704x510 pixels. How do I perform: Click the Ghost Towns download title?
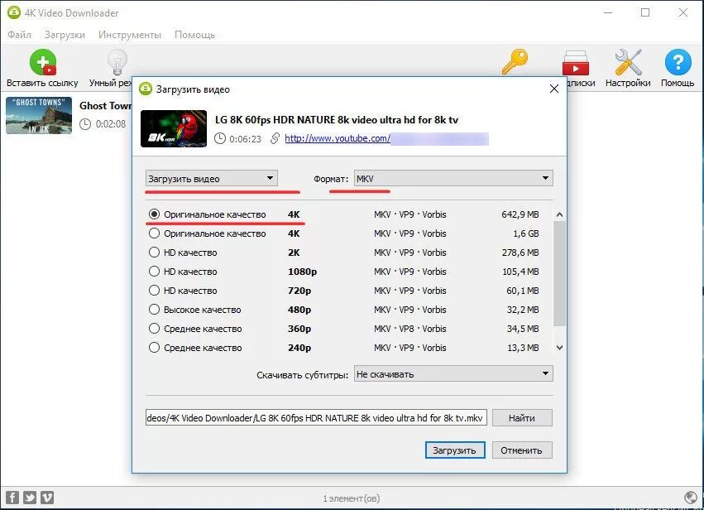pos(106,106)
